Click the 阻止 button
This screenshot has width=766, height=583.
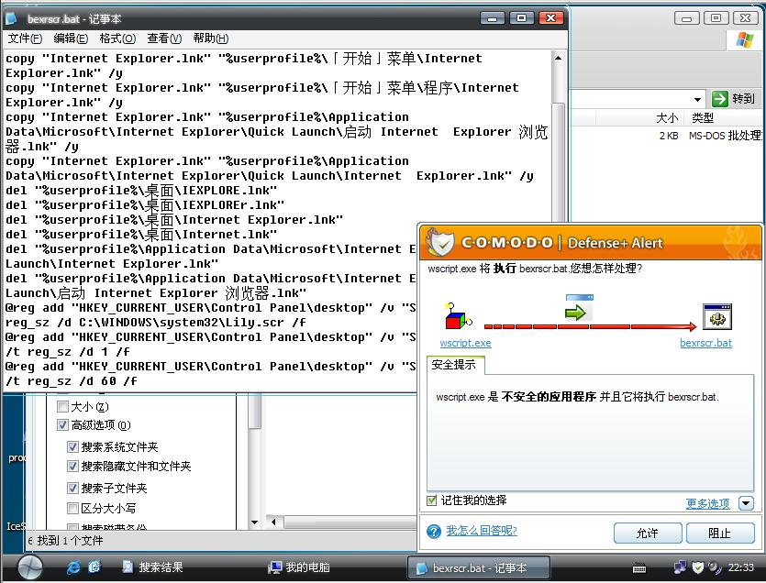[720, 533]
